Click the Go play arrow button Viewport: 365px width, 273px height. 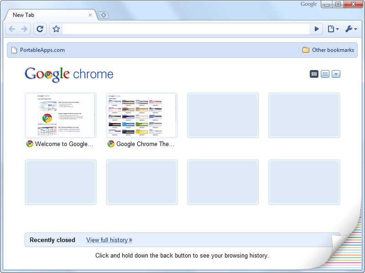pos(316,29)
